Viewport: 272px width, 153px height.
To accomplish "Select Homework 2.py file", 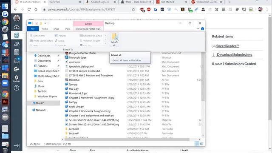I will click(x=78, y=93).
